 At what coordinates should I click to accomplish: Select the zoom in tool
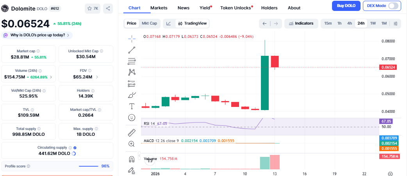132,144
